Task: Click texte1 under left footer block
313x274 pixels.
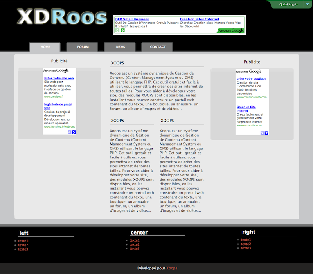Action: point(23,241)
